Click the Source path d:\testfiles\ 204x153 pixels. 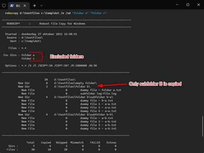[32, 38]
